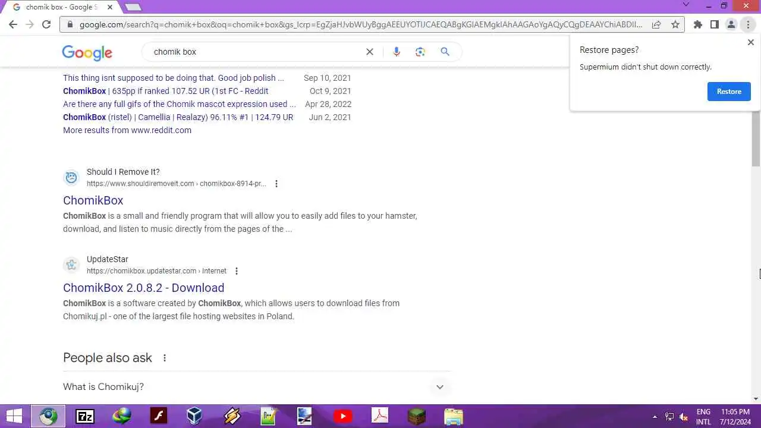This screenshot has height=428, width=761.
Task: Open File Explorer from taskbar
Action: coord(453,416)
